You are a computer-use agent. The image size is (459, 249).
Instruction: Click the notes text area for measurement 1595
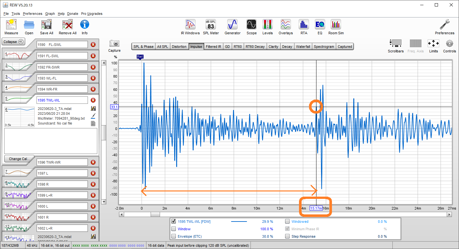(51, 141)
